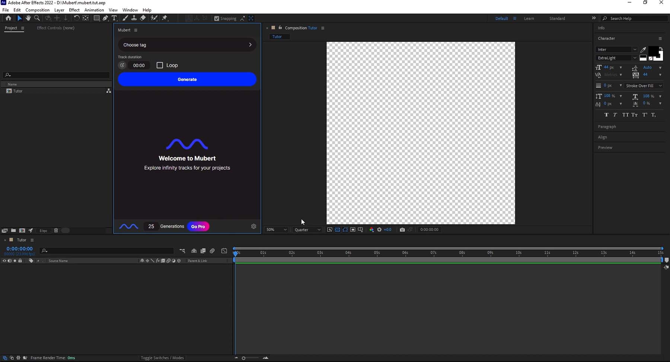Click the Generate button in Mubert
Image resolution: width=670 pixels, height=362 pixels.
(x=187, y=79)
